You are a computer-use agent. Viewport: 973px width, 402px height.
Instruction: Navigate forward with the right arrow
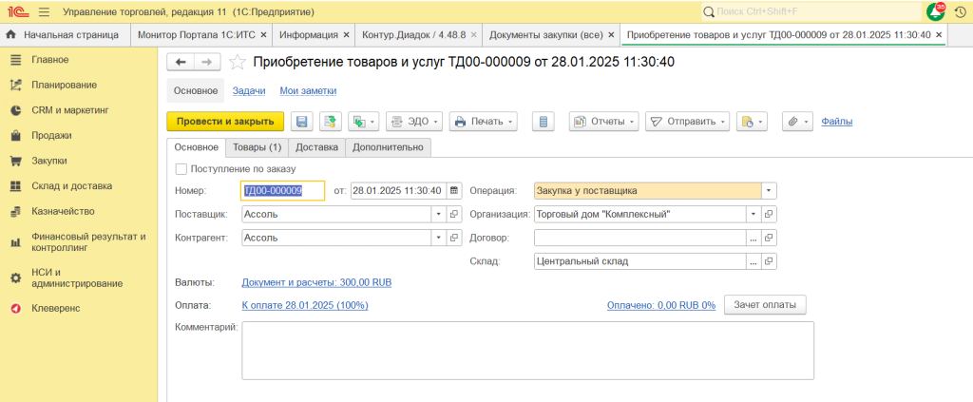click(207, 62)
